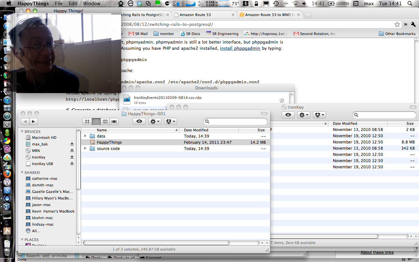
Task: Click the Wi-Fi status menu bar icon
Action: tap(296, 4)
